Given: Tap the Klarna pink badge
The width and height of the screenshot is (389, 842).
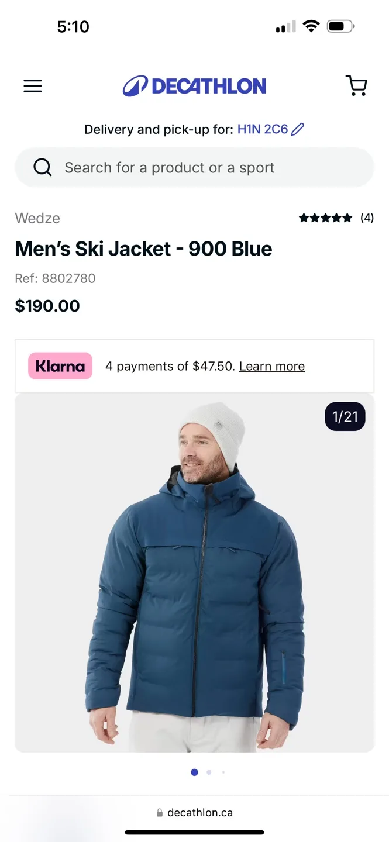Looking at the screenshot, I should pyautogui.click(x=60, y=366).
